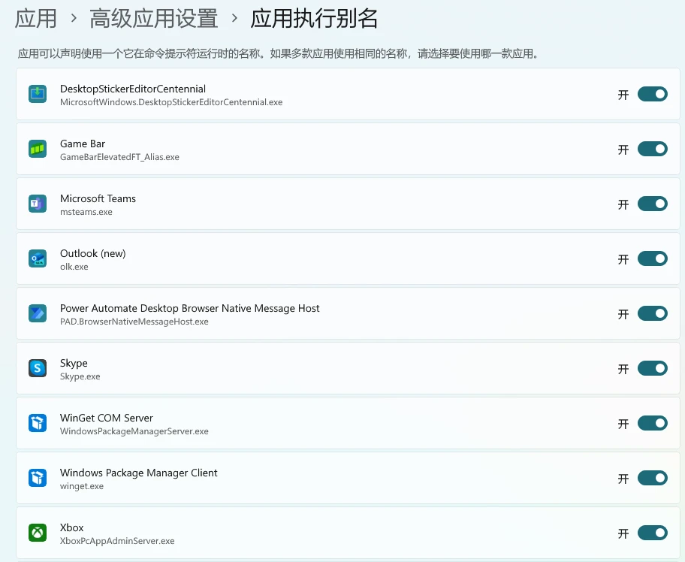
Task: Click XboxPcAppAdminServer.exe text
Action: click(x=117, y=541)
